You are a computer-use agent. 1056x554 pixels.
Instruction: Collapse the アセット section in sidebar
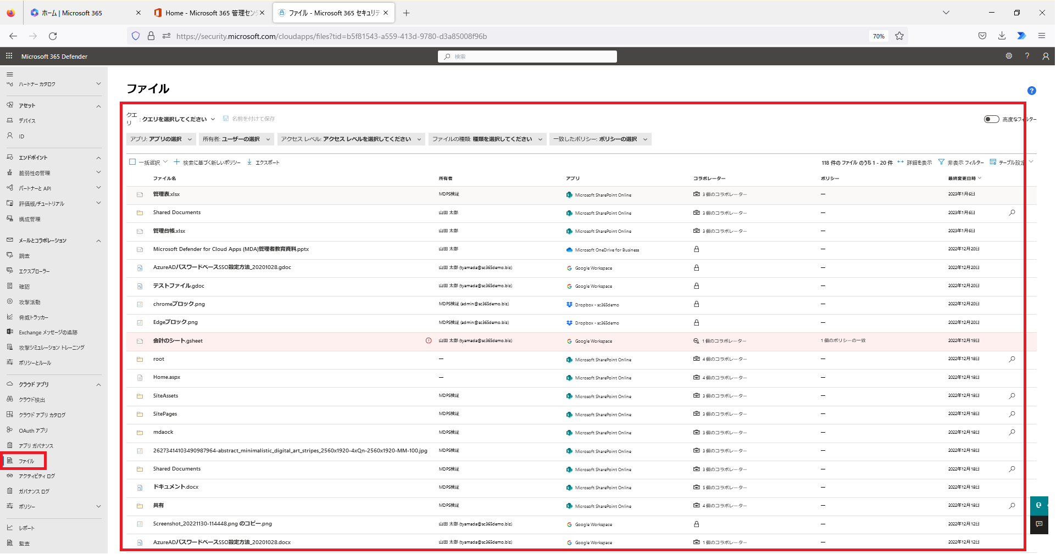[x=98, y=106]
